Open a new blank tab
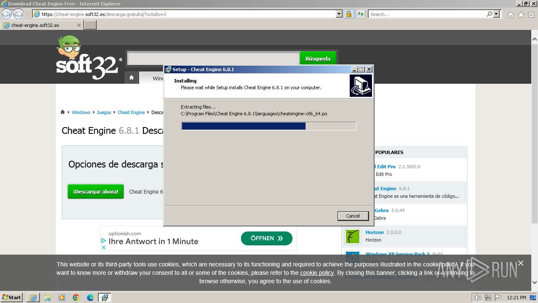The width and height of the screenshot is (538, 303). click(90, 25)
